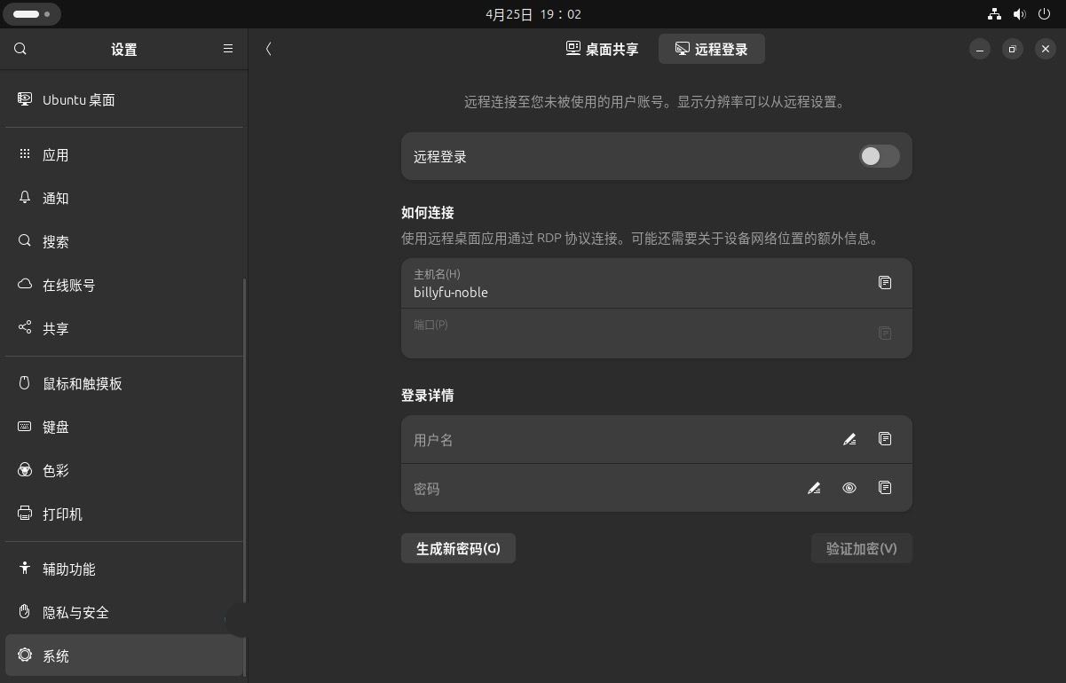Open the search in Settings sidebar
This screenshot has width=1066, height=683.
point(20,49)
